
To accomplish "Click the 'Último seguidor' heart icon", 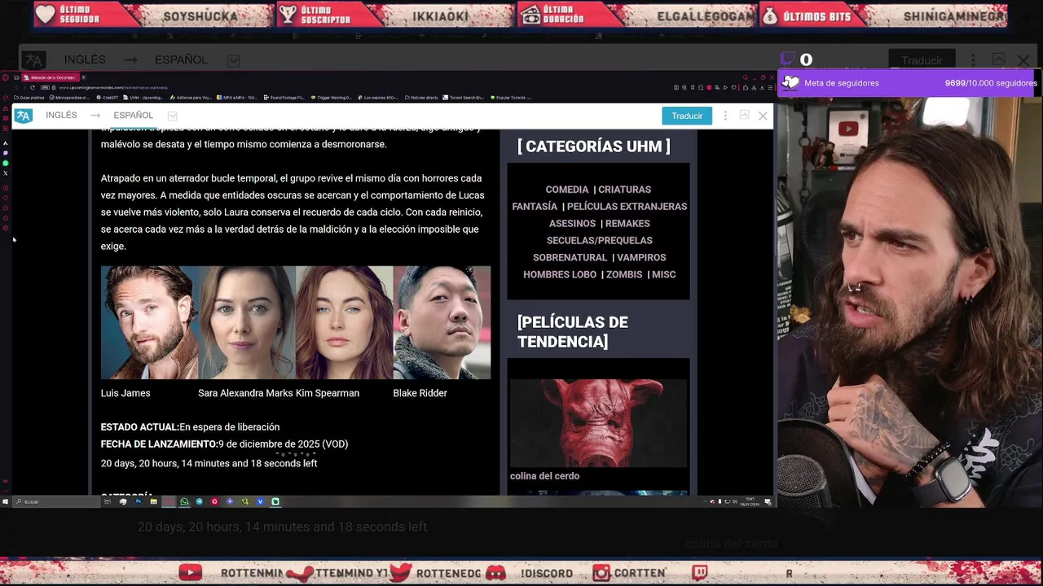I will tap(46, 15).
